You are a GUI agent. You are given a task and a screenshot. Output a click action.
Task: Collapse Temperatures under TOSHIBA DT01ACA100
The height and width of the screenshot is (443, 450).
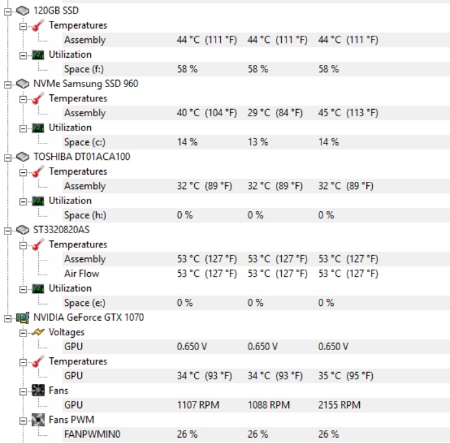tap(23, 171)
